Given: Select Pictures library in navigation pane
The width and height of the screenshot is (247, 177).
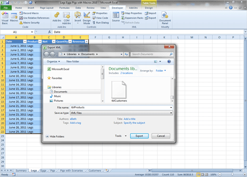Looking at the screenshot, I should (57, 101).
